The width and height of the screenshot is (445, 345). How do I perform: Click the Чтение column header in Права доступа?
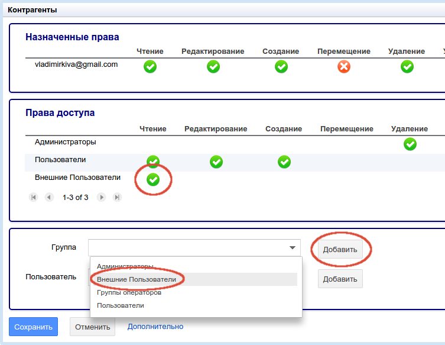pos(152,129)
